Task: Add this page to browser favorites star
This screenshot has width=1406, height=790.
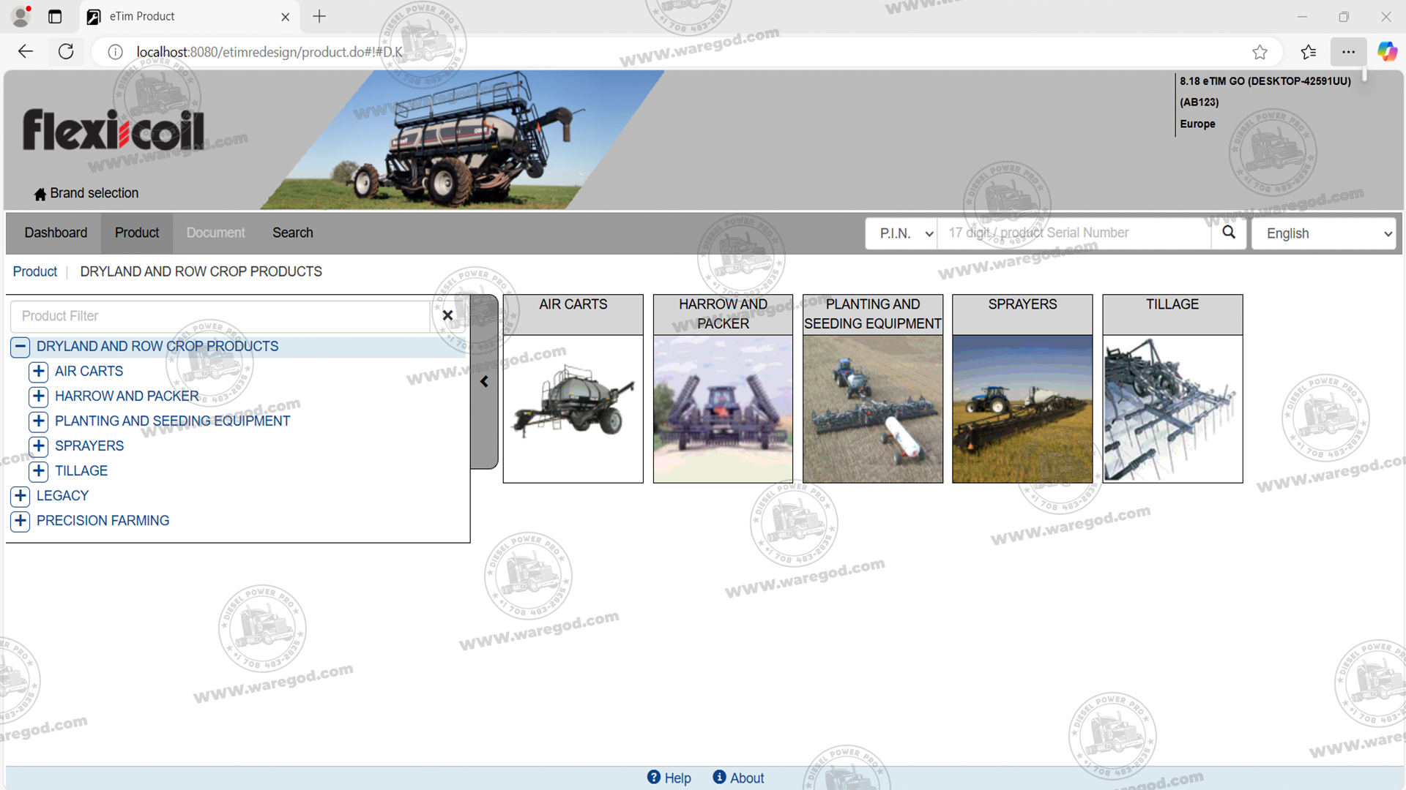Action: (1259, 52)
